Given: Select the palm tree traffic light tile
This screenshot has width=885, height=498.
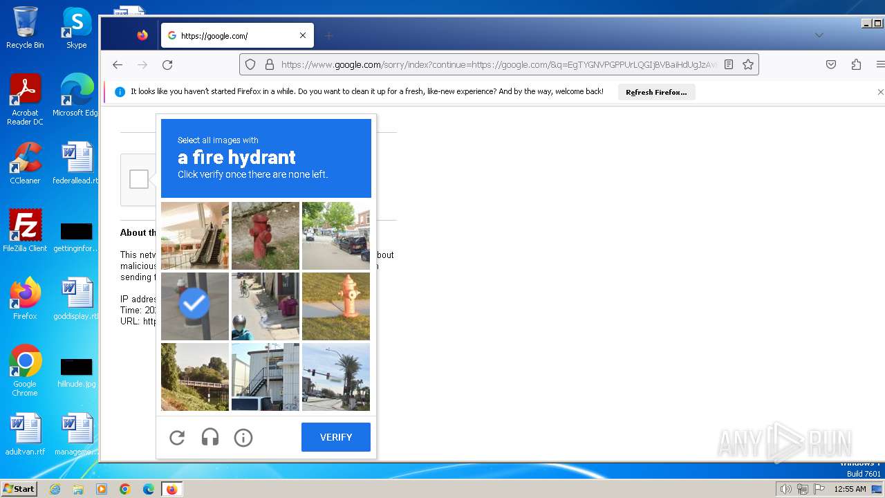Looking at the screenshot, I should click(x=336, y=377).
